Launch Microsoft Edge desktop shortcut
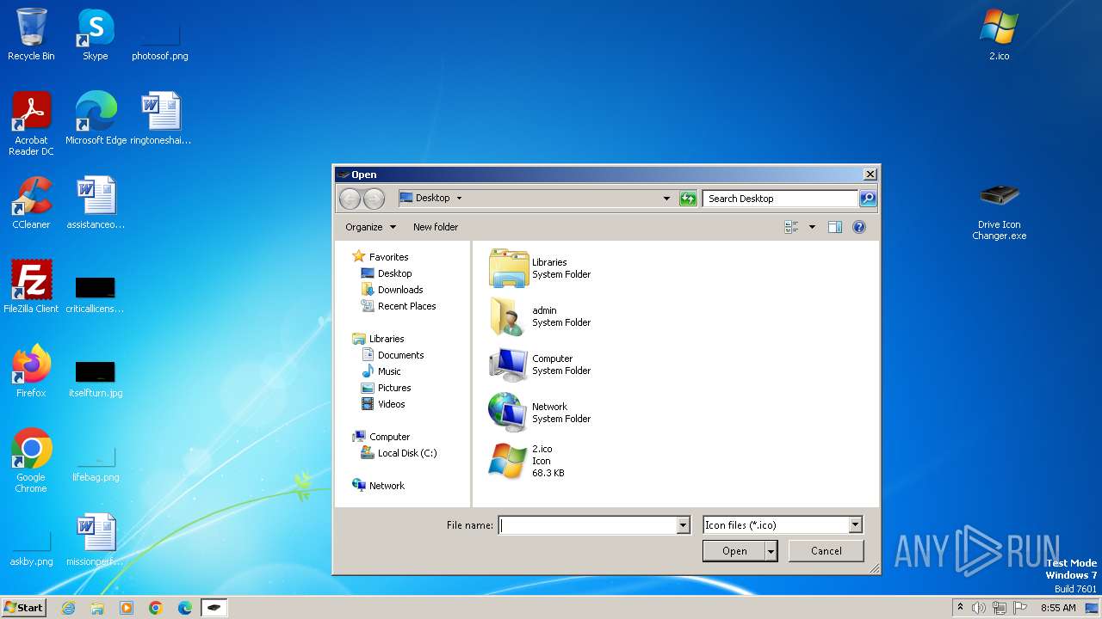The width and height of the screenshot is (1102, 619). (96, 119)
